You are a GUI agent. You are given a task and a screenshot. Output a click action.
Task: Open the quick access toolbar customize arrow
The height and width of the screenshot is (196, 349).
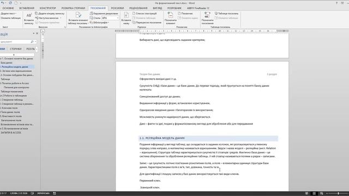point(21,3)
